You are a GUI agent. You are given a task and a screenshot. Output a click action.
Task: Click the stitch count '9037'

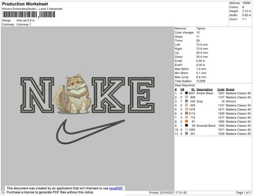point(192,93)
